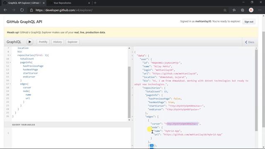Screen dimensions: 265x149
Task: Open the query History panel
Action: click(58, 42)
